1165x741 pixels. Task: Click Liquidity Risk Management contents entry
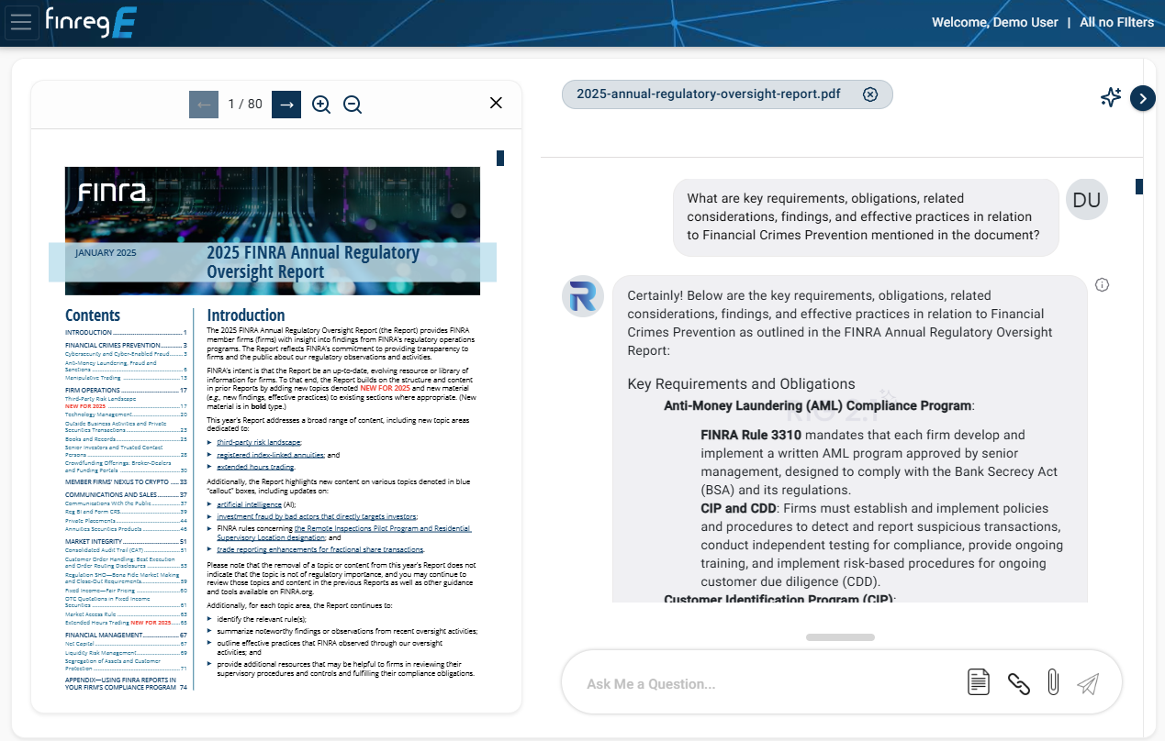point(126,653)
